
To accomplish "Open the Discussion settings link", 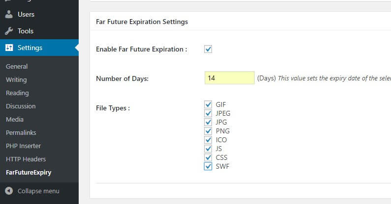I will pyautogui.click(x=21, y=106).
